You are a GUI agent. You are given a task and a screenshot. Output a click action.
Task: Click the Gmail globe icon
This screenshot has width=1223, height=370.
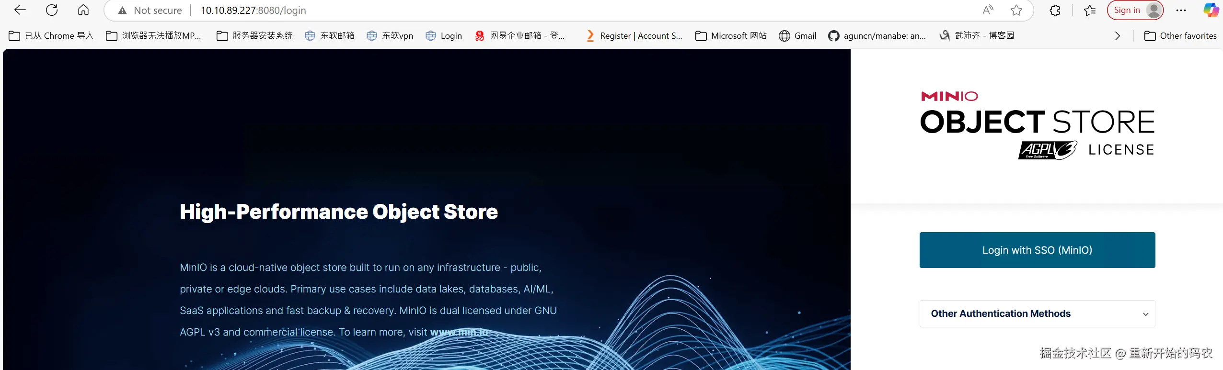785,36
